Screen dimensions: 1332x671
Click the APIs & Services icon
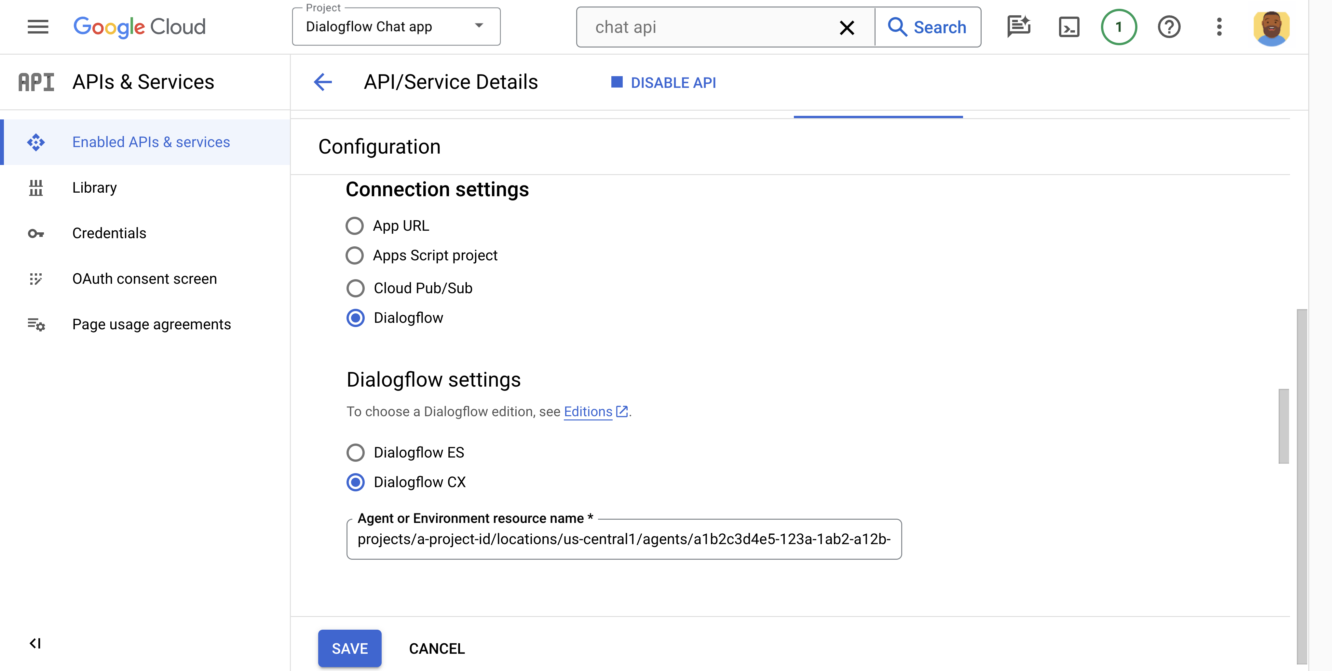pos(35,82)
